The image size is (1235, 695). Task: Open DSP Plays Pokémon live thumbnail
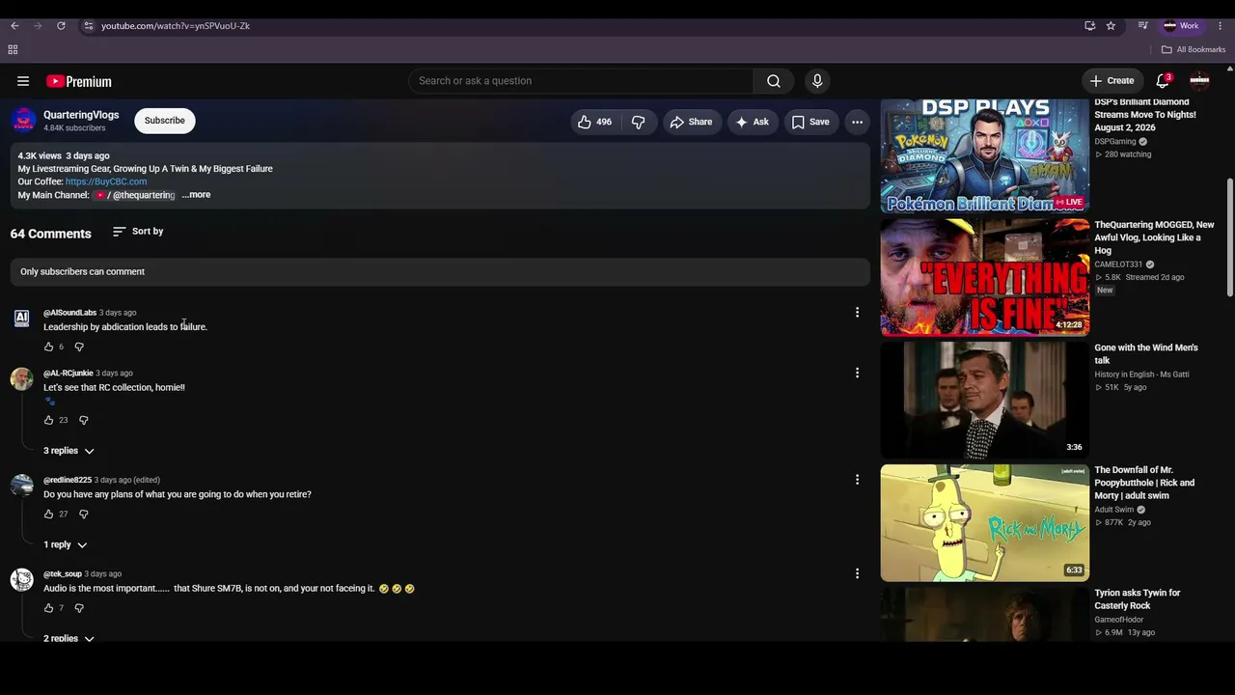coord(984,154)
